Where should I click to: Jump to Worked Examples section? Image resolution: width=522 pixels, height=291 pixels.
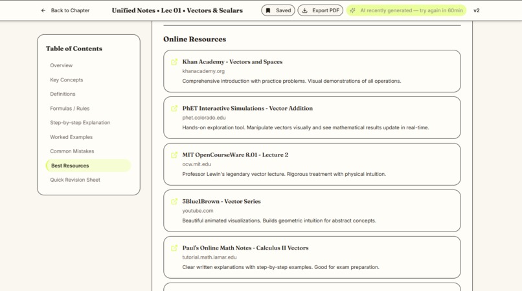(x=71, y=137)
